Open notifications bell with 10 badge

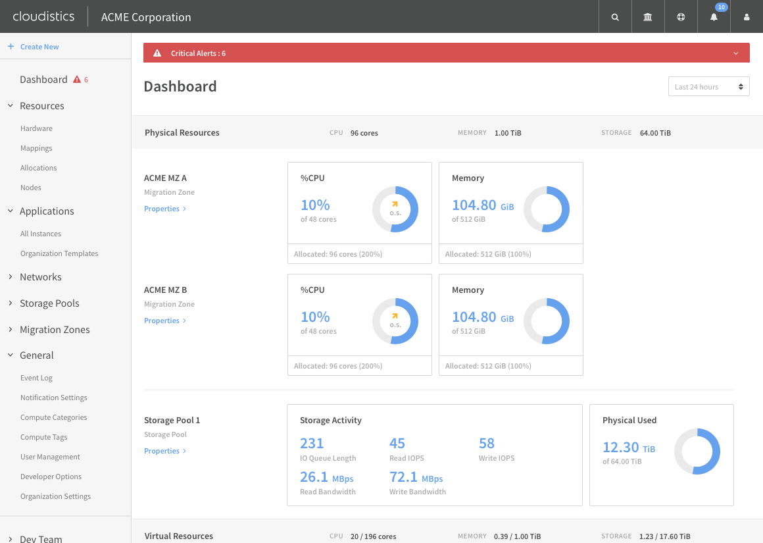tap(714, 17)
